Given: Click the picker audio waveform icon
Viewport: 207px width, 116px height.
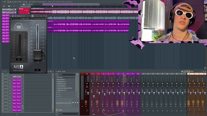Looking at the screenshot, I should click(x=9, y=6).
